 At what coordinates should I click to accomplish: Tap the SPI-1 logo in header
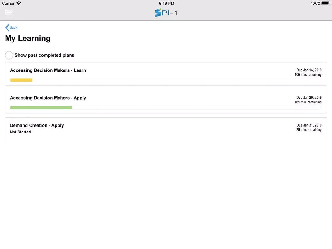[x=166, y=13]
